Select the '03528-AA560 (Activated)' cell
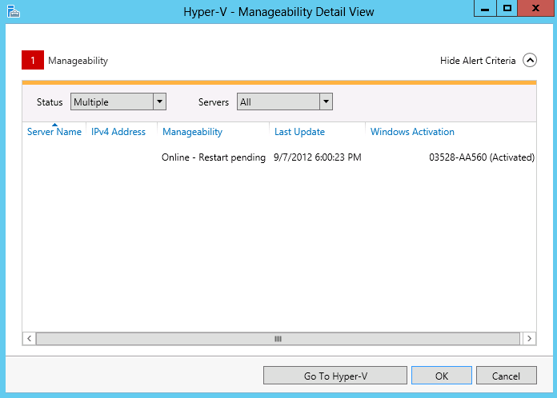 click(x=482, y=157)
